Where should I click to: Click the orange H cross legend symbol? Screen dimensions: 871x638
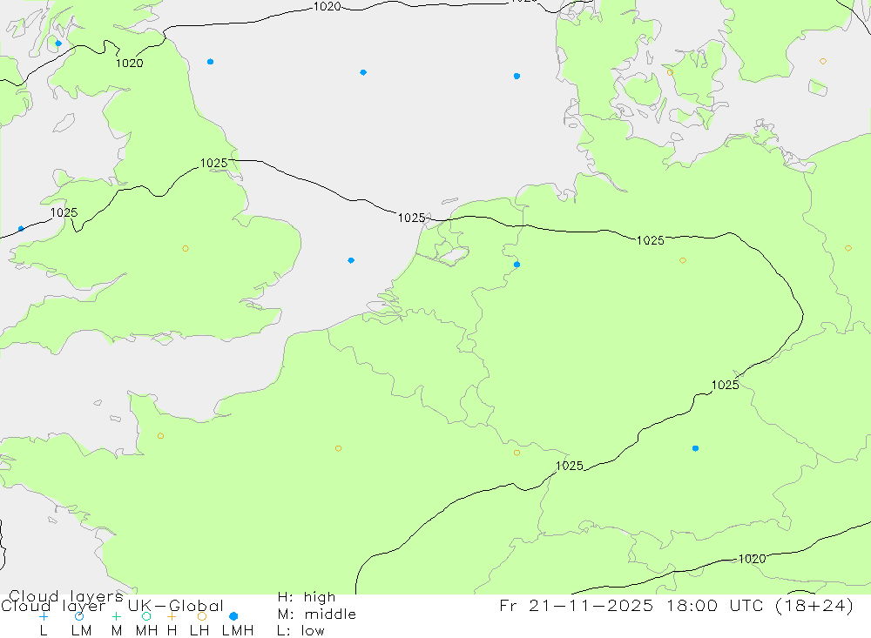(x=172, y=616)
